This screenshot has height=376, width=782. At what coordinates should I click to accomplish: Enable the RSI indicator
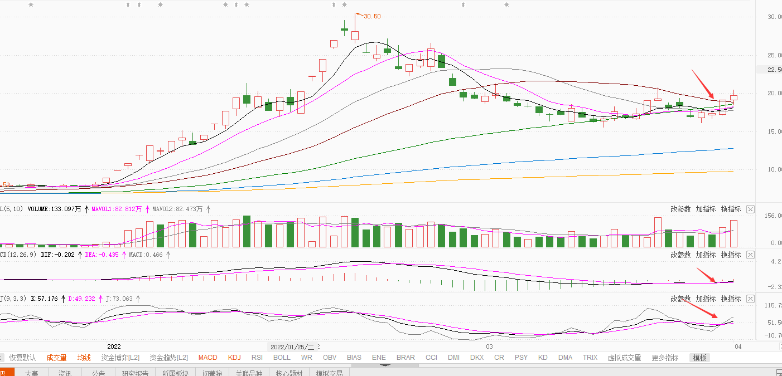coord(257,358)
